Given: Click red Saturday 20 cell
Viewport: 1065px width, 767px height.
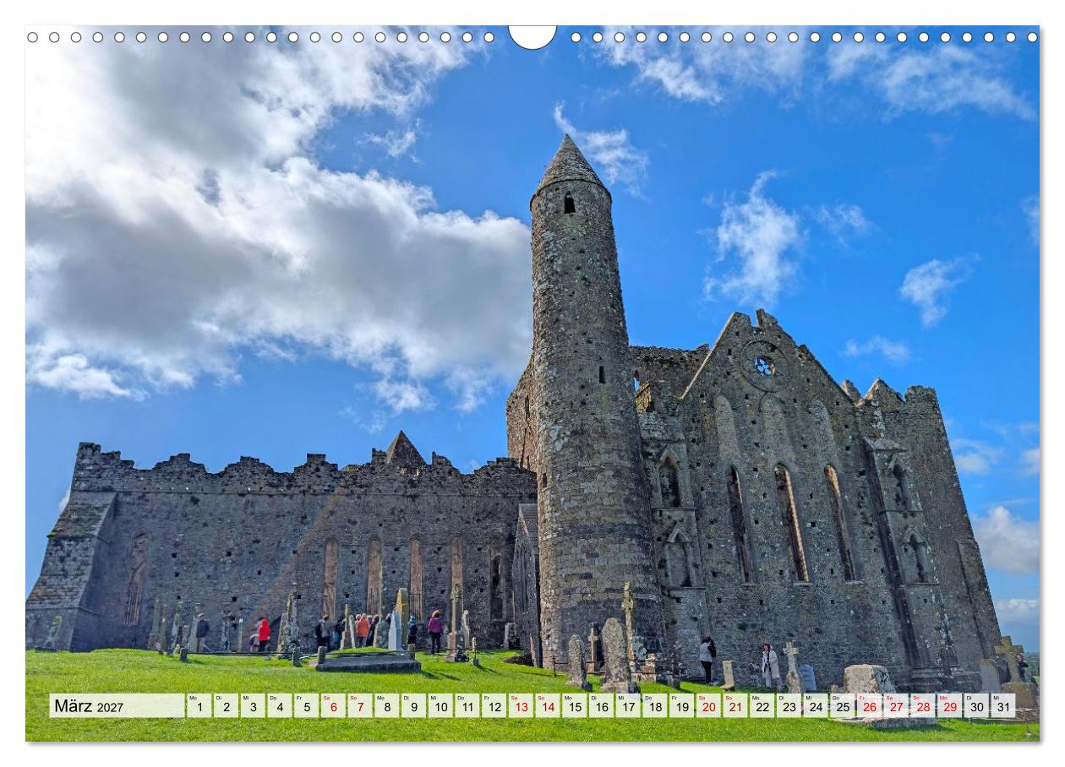Looking at the screenshot, I should tap(708, 706).
